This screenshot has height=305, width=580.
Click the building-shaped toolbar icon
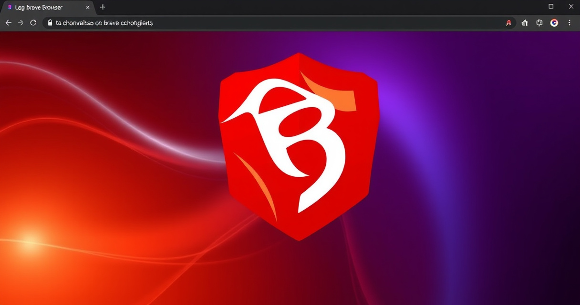point(525,23)
